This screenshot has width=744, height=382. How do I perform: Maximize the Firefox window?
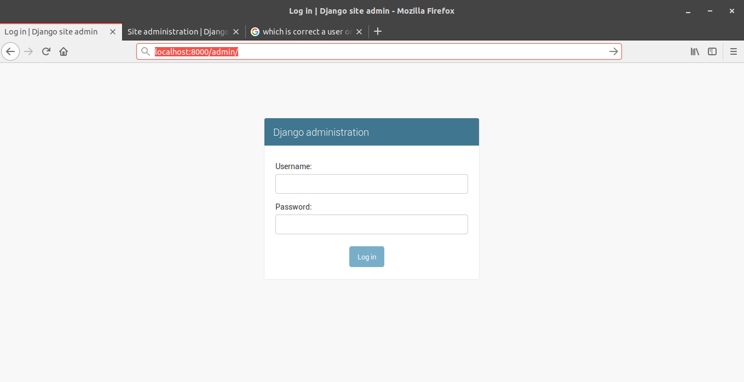[x=710, y=11]
